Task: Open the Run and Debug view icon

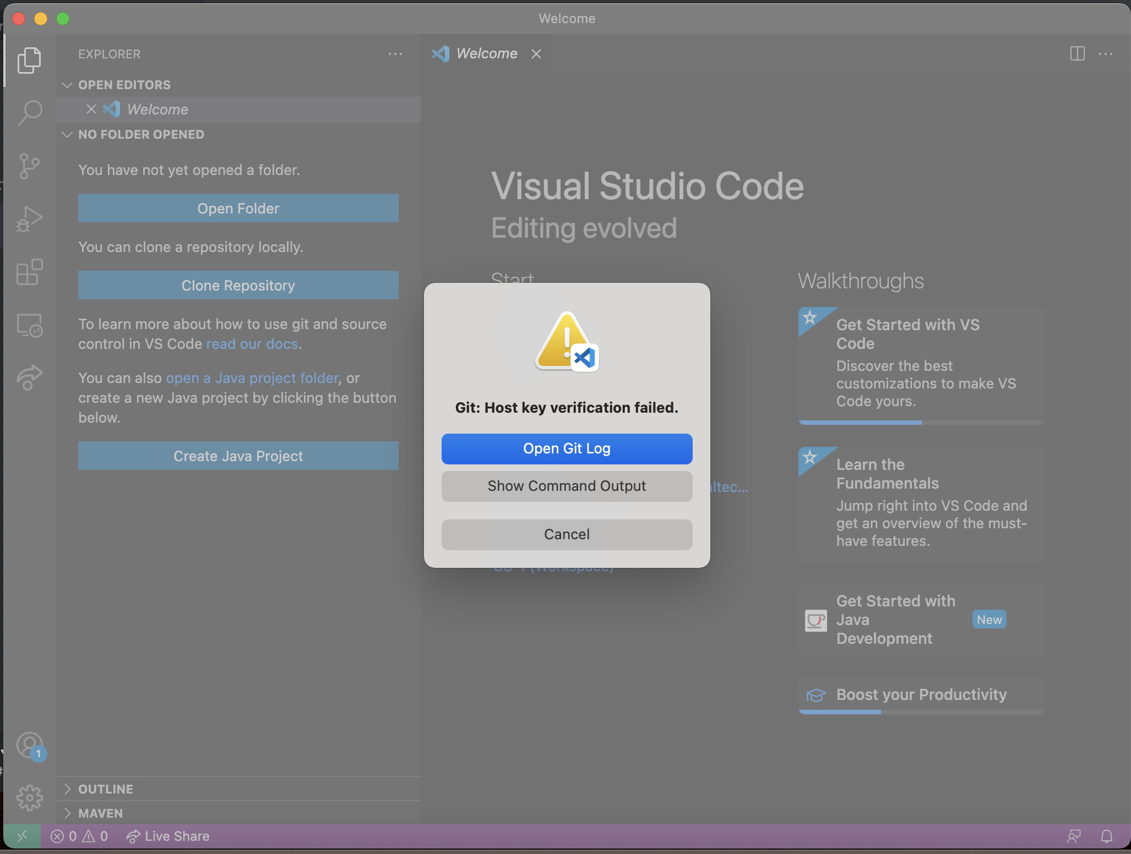Action: pos(30,219)
